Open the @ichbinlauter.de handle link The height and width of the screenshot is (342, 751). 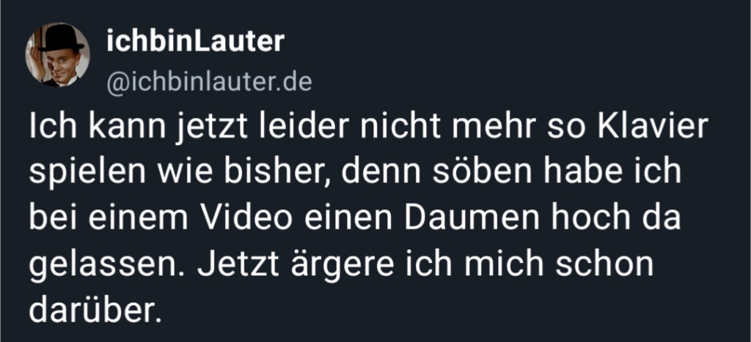[x=209, y=82]
